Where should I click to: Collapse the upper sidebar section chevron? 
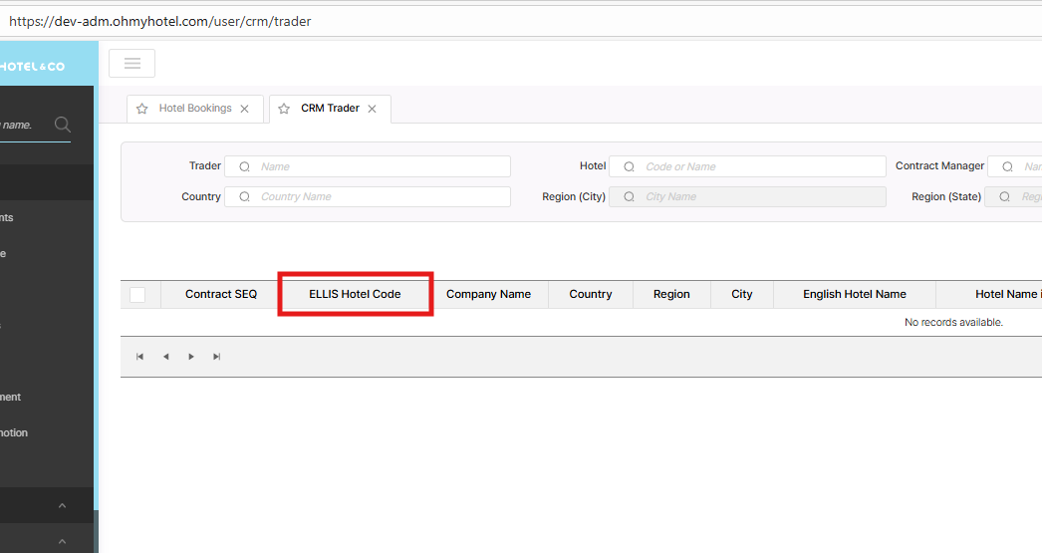pos(62,506)
